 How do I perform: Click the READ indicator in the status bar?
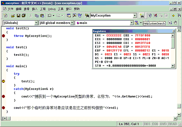point(172,124)
